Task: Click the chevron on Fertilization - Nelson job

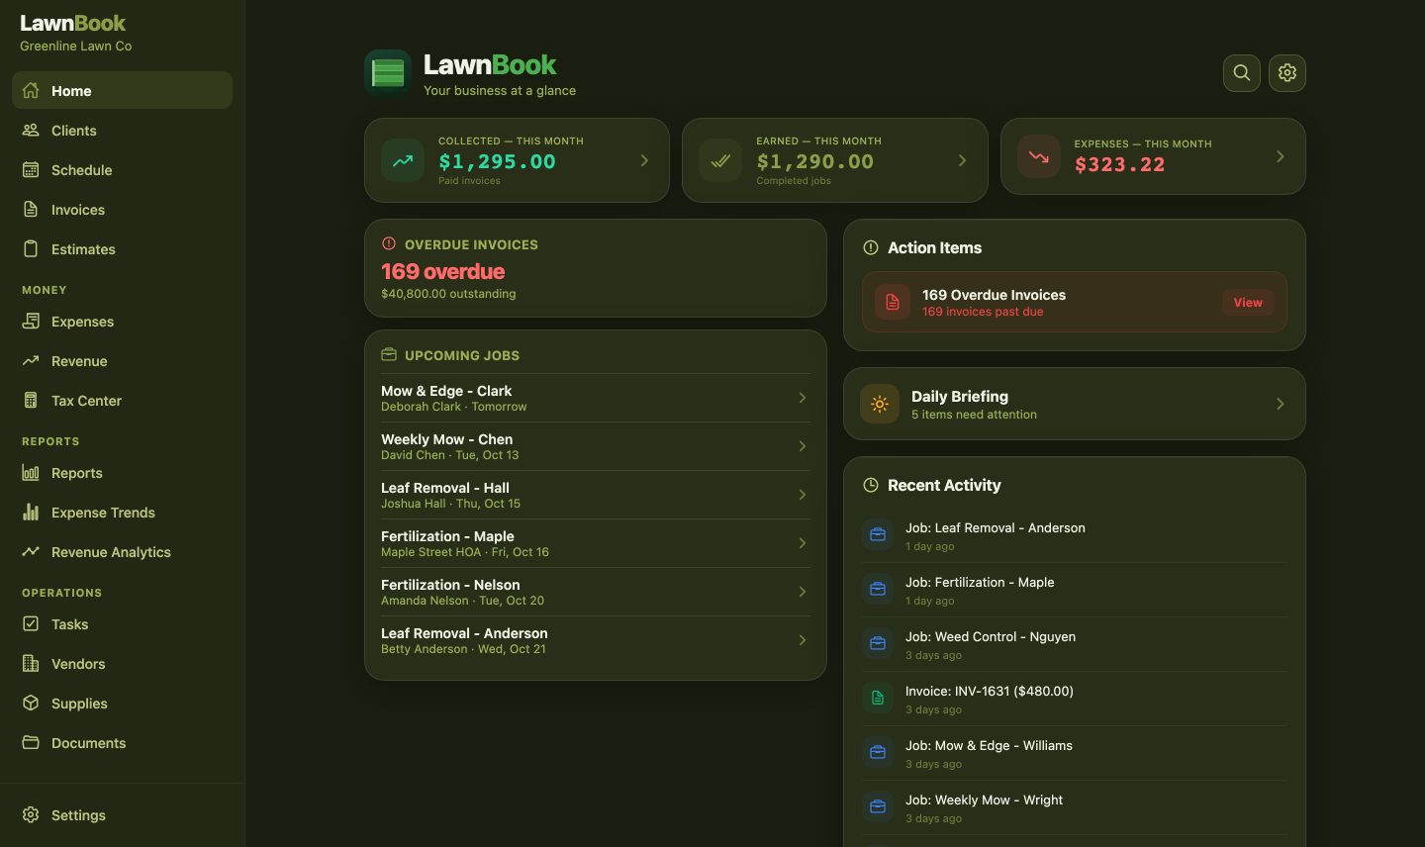Action: 802,592
